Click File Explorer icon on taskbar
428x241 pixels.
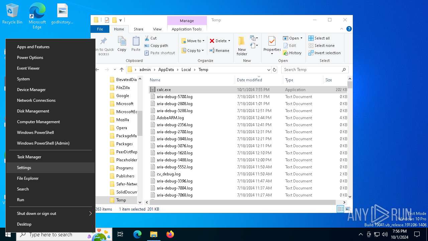[x=153, y=234]
